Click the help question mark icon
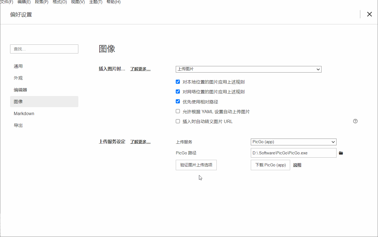Viewport: 378px width, 237px height. (355, 121)
